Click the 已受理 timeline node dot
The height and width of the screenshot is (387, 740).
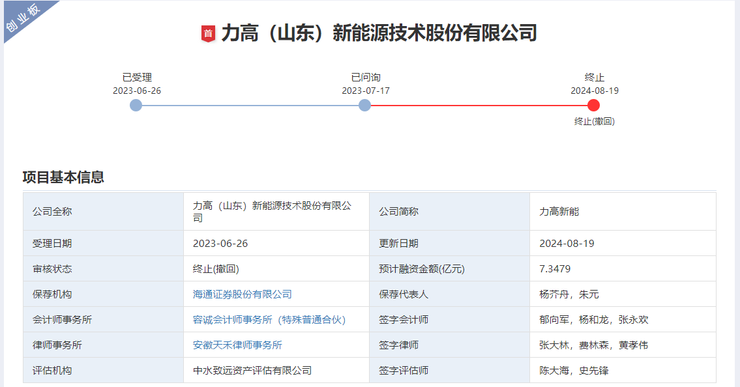[135, 104]
